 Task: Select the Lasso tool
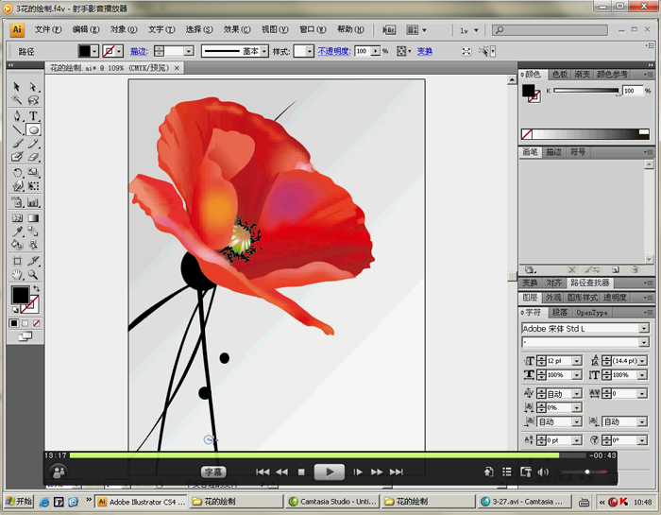click(33, 100)
